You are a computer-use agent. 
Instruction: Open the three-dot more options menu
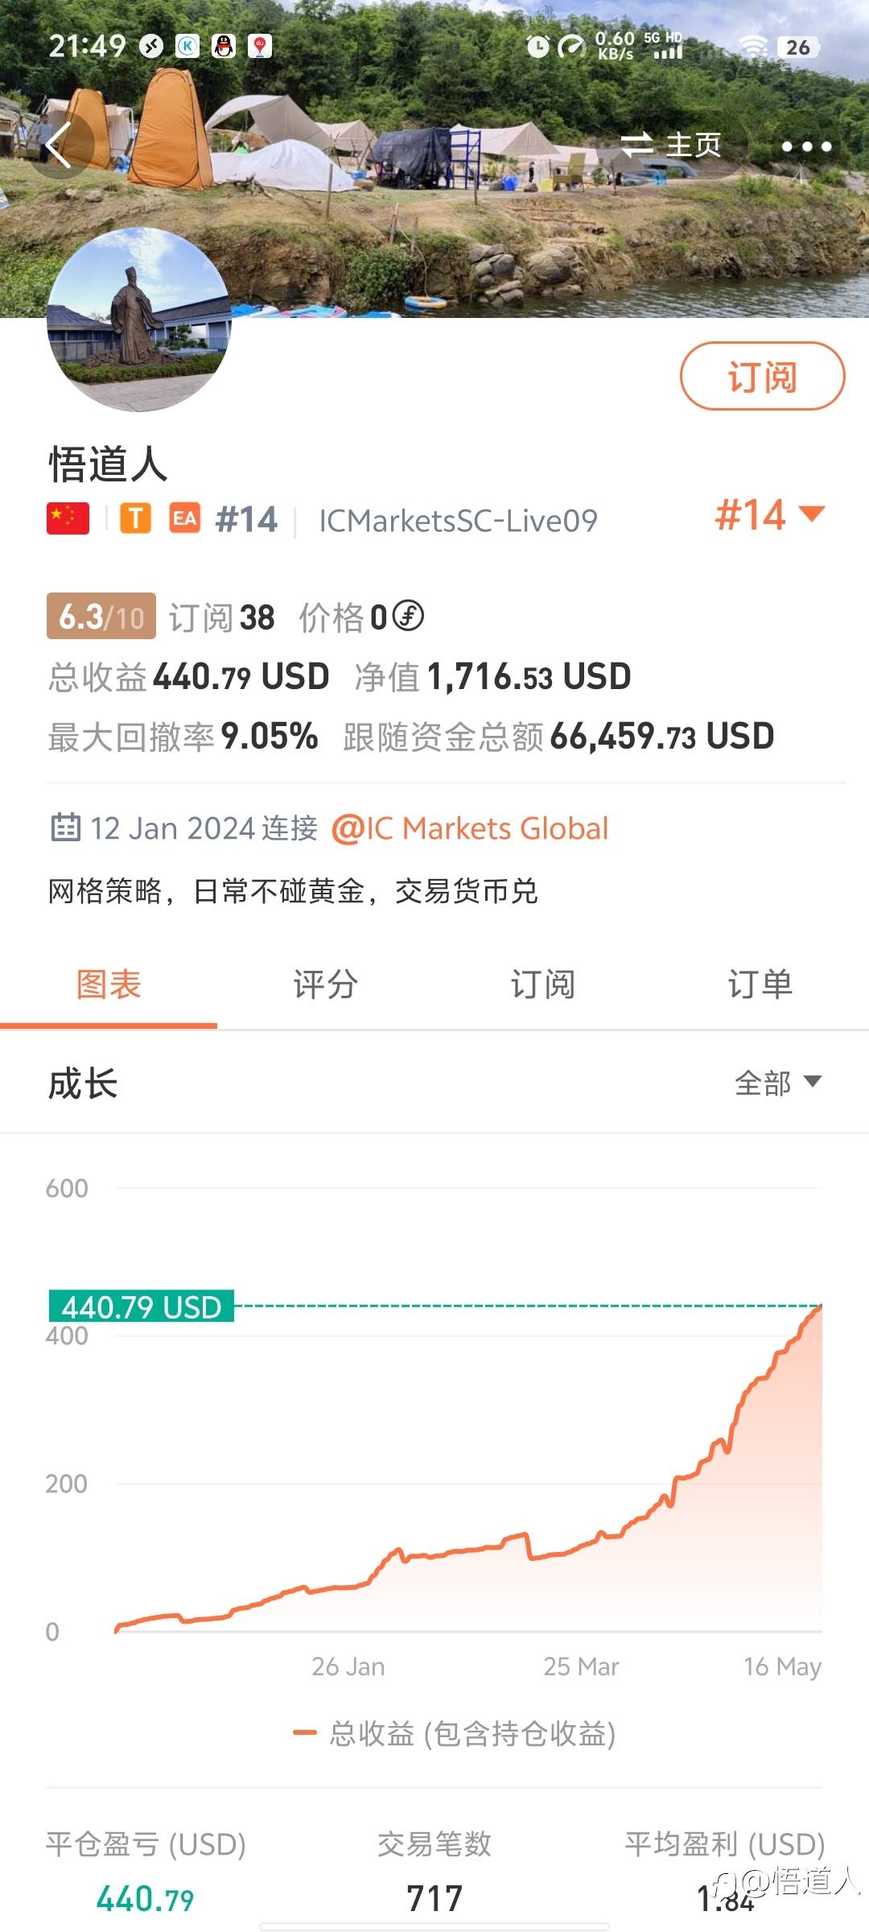805,147
